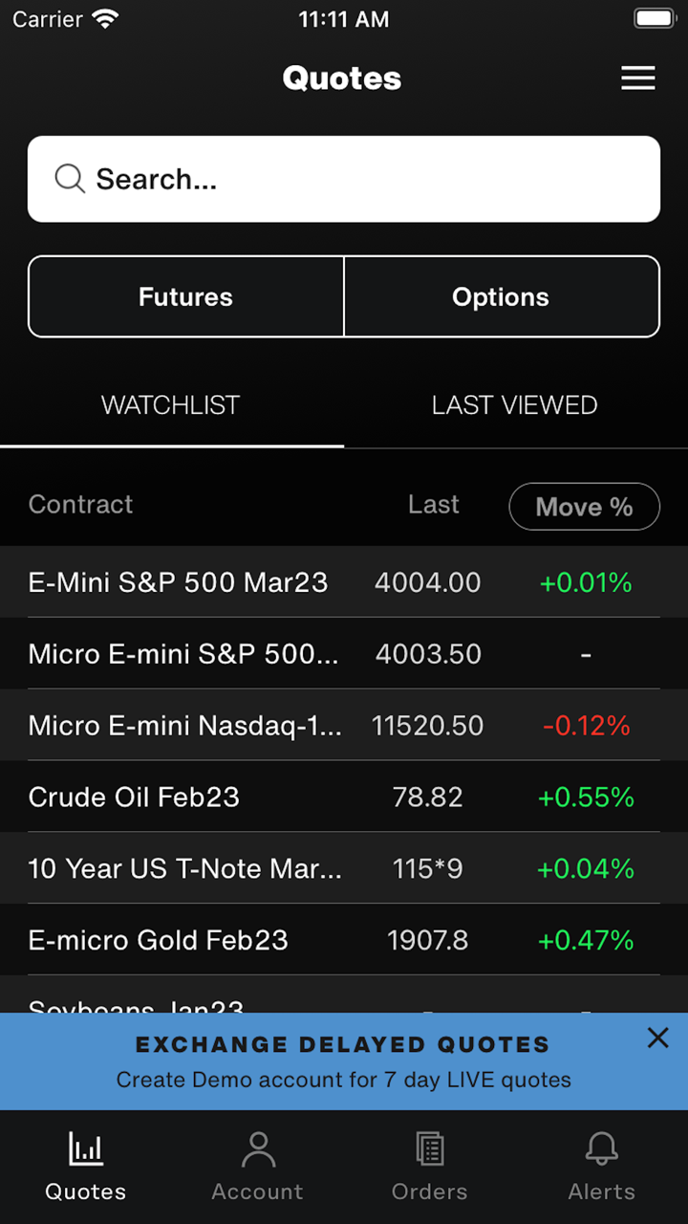This screenshot has height=1224, width=688.
Task: Select E-micro Gold Feb23 contract
Action: [x=159, y=941]
